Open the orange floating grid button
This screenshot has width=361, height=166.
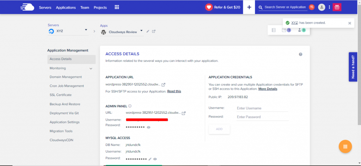click(345, 147)
